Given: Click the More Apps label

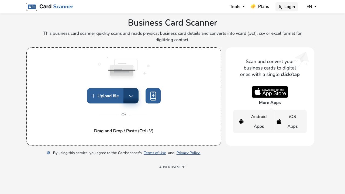Looking at the screenshot, I should click(x=270, y=102).
